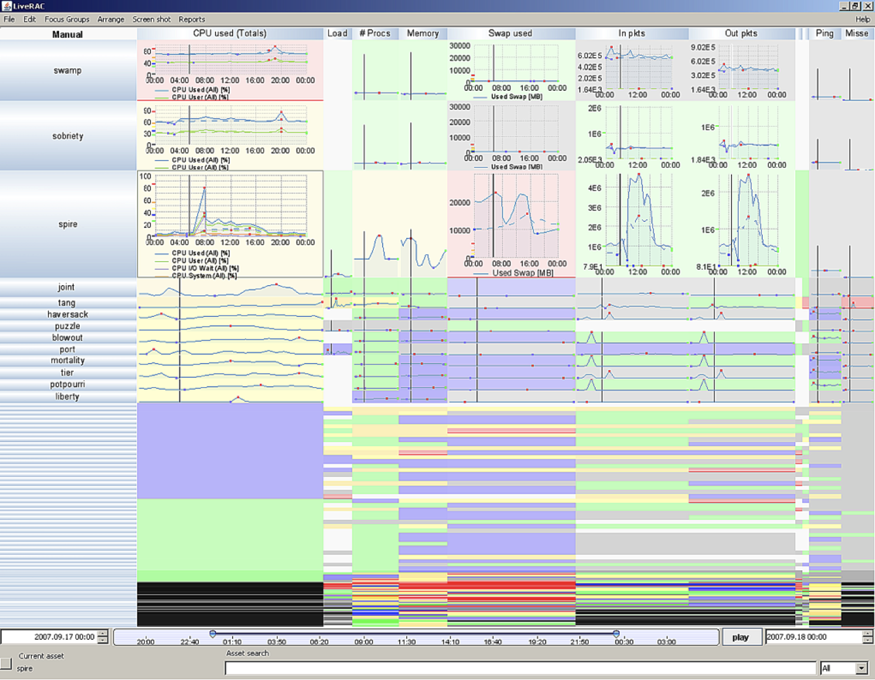Click the down stepper arrow beside 2007.09.18 date
The width and height of the screenshot is (875, 680).
[867, 640]
